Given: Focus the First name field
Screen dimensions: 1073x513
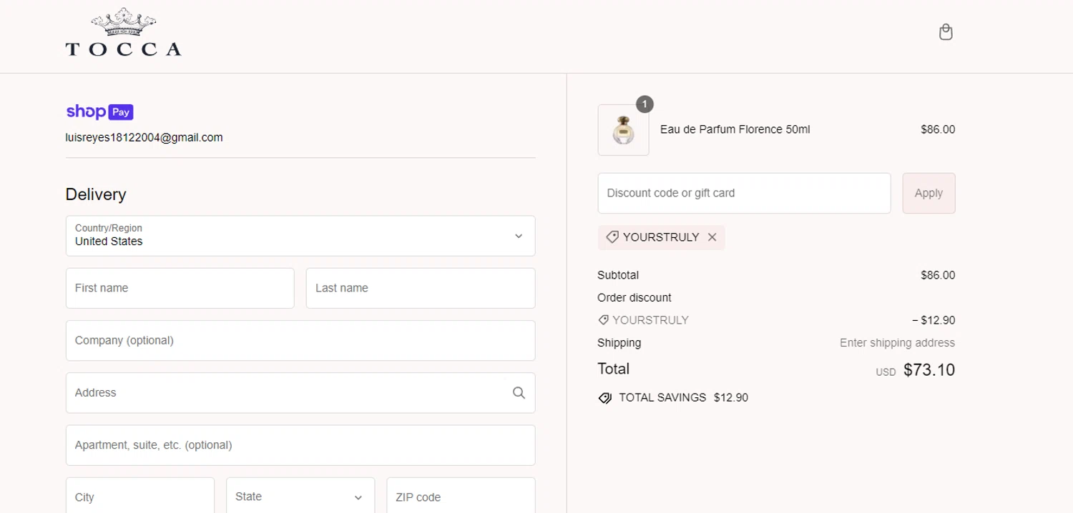Looking at the screenshot, I should pos(180,288).
